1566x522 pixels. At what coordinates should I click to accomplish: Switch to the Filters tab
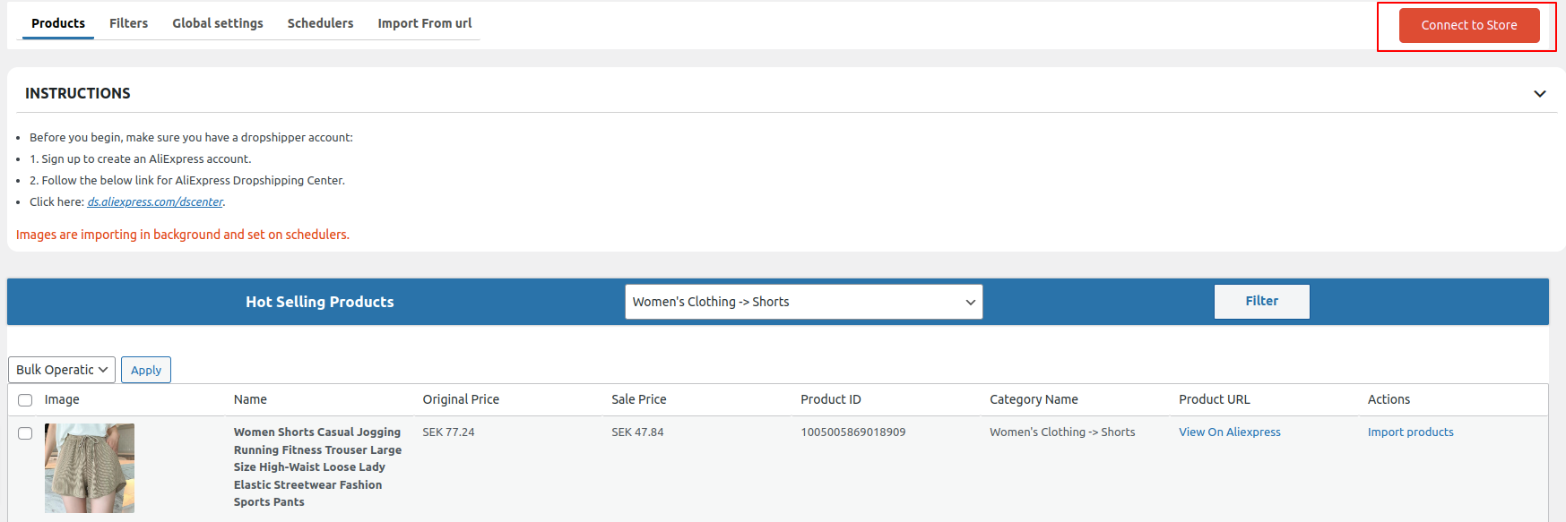(x=128, y=23)
